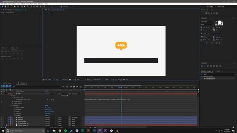Viewport: 237px width, 133px height.
Task: Expand Path Options in the timeline
Action: point(13,102)
